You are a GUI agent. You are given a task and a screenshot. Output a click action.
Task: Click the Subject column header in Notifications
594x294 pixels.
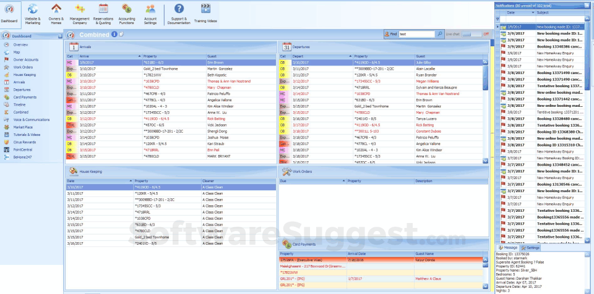click(560, 12)
